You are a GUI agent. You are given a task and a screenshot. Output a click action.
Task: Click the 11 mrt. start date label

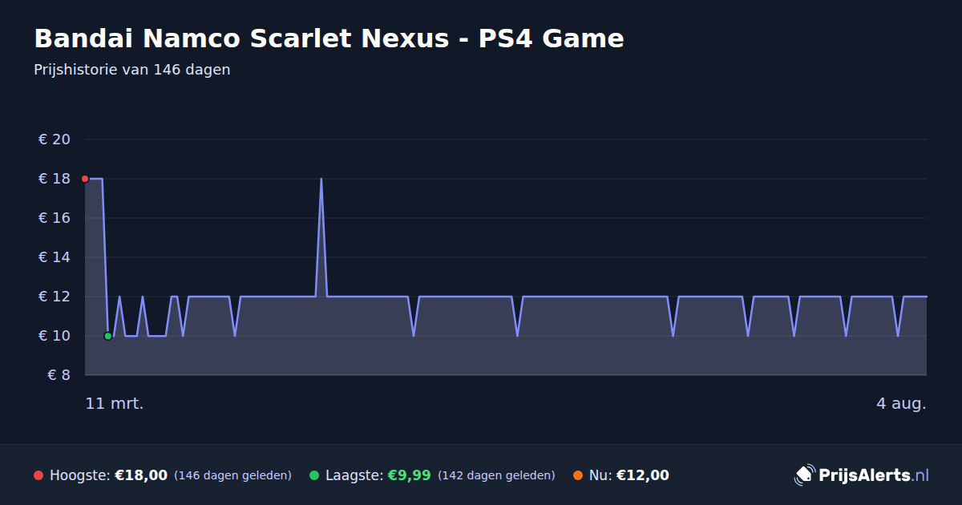pos(115,403)
